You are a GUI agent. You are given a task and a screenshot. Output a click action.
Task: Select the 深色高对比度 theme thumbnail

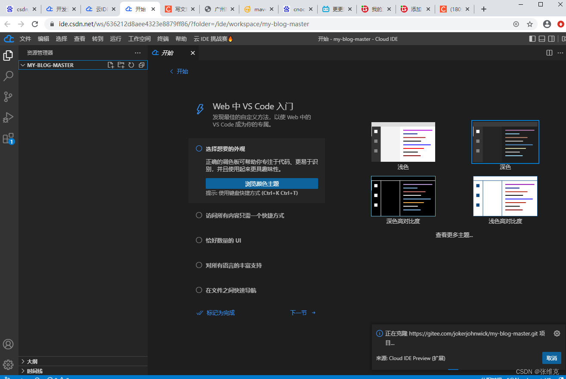tap(403, 196)
